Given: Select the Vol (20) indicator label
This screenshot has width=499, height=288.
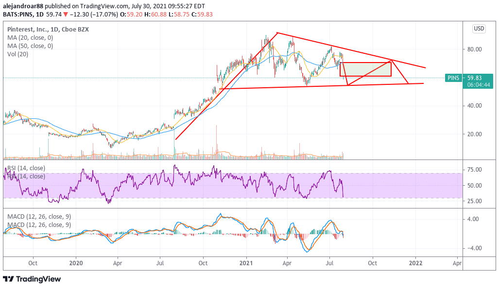Looking at the screenshot, I should 18,54.
